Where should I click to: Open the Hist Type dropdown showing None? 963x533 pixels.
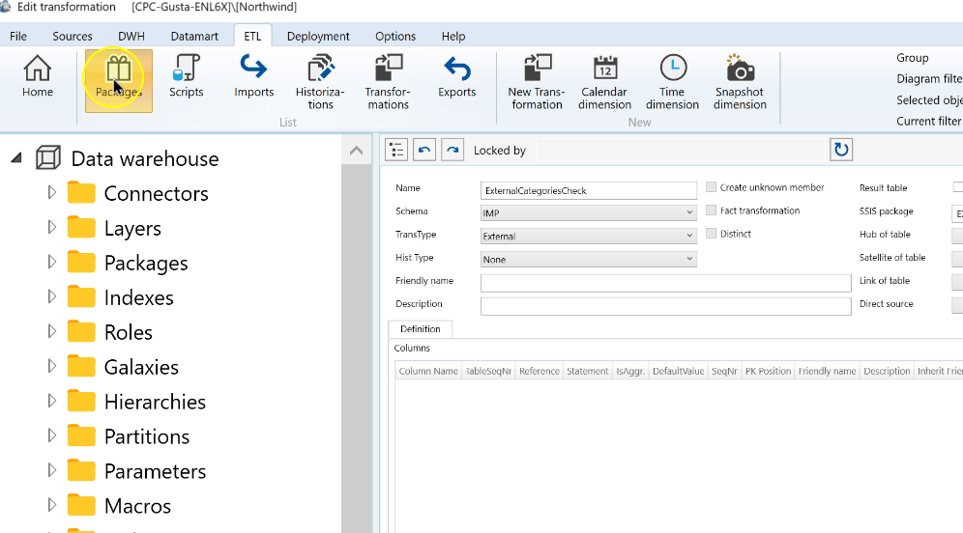tap(589, 260)
